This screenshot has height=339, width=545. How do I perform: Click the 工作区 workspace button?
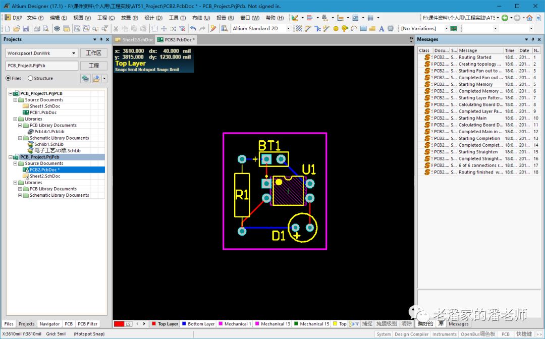point(93,53)
